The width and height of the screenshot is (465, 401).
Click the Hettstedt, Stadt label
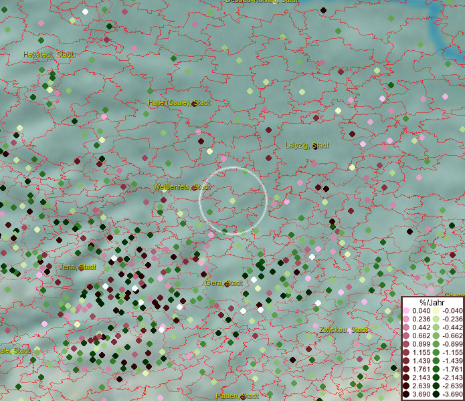(48, 53)
